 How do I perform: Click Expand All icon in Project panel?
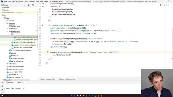click(25, 5)
